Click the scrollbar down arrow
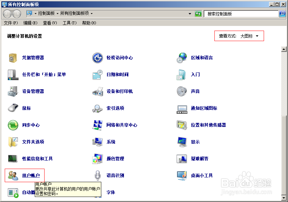 284,198
